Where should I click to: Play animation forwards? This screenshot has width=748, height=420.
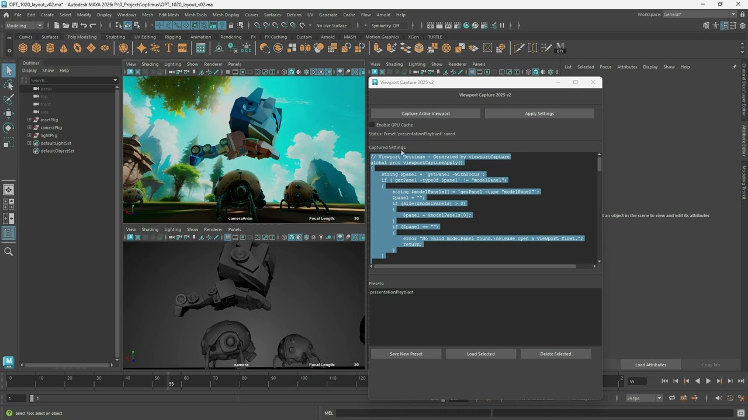click(x=708, y=381)
